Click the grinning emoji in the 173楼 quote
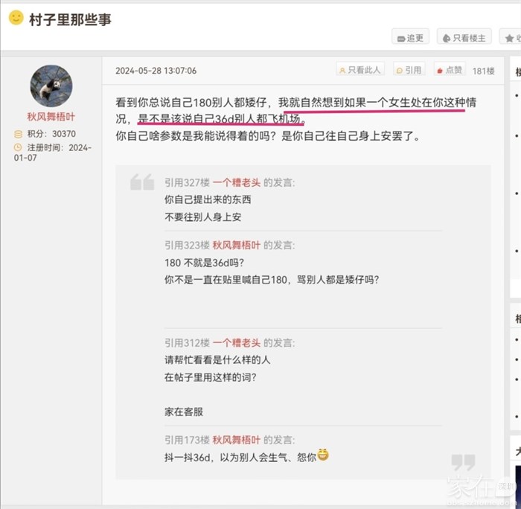Image resolution: width=521 pixels, height=509 pixels. tap(323, 455)
